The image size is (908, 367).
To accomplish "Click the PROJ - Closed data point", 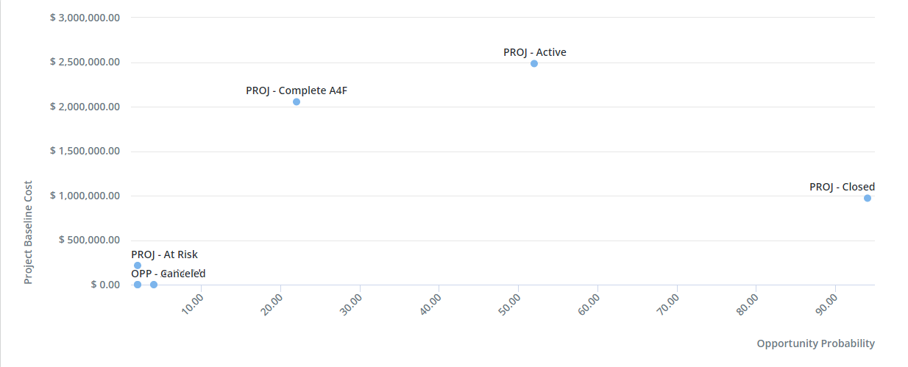I will point(868,199).
